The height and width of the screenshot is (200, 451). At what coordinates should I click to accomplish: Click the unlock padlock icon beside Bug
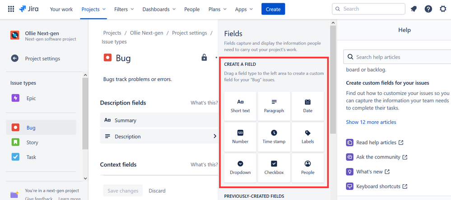[204, 57]
